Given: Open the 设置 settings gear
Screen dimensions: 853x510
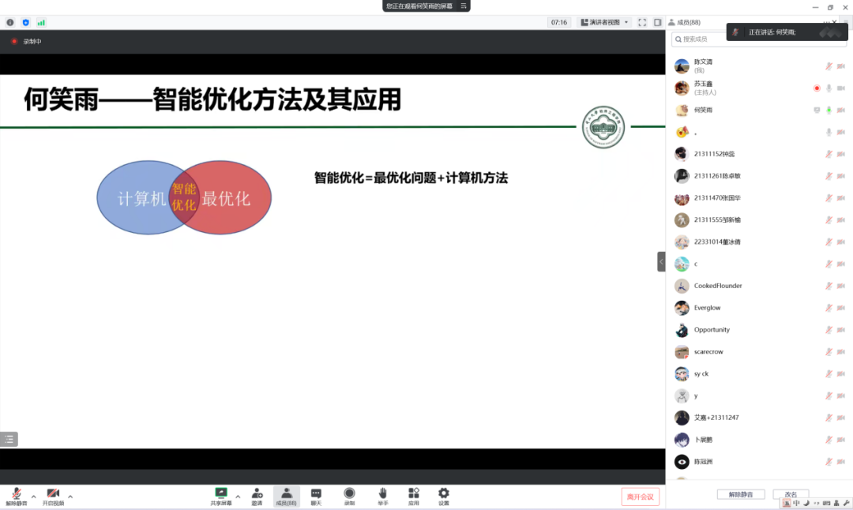Looking at the screenshot, I should pyautogui.click(x=444, y=496).
